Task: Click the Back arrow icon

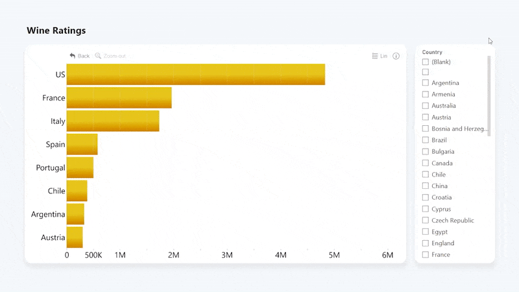Action: tap(73, 56)
